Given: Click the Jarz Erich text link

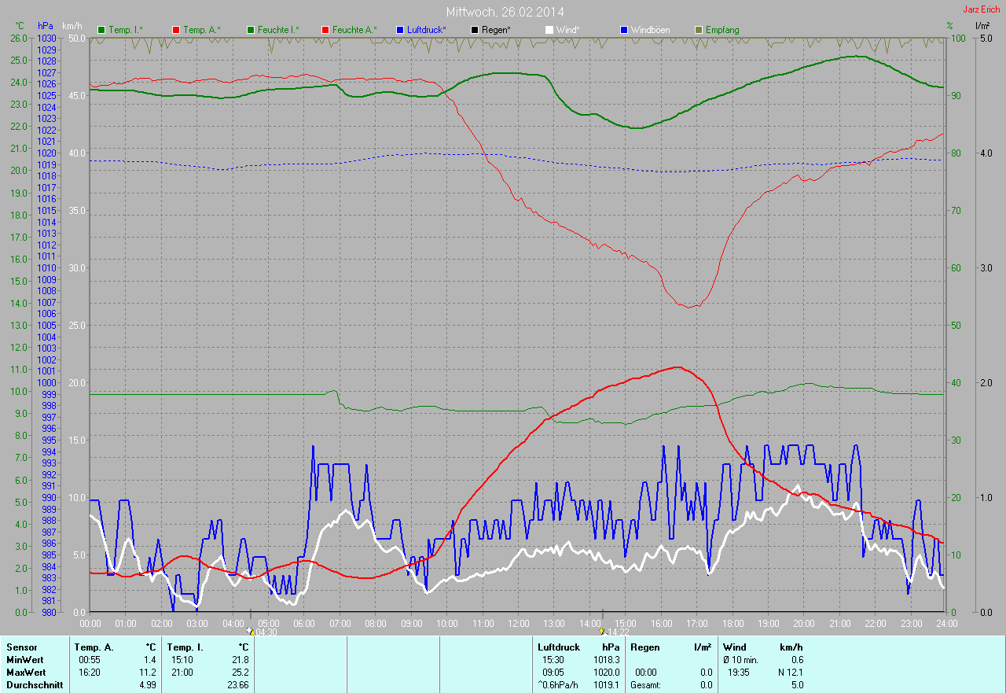Looking at the screenshot, I should [x=981, y=9].
